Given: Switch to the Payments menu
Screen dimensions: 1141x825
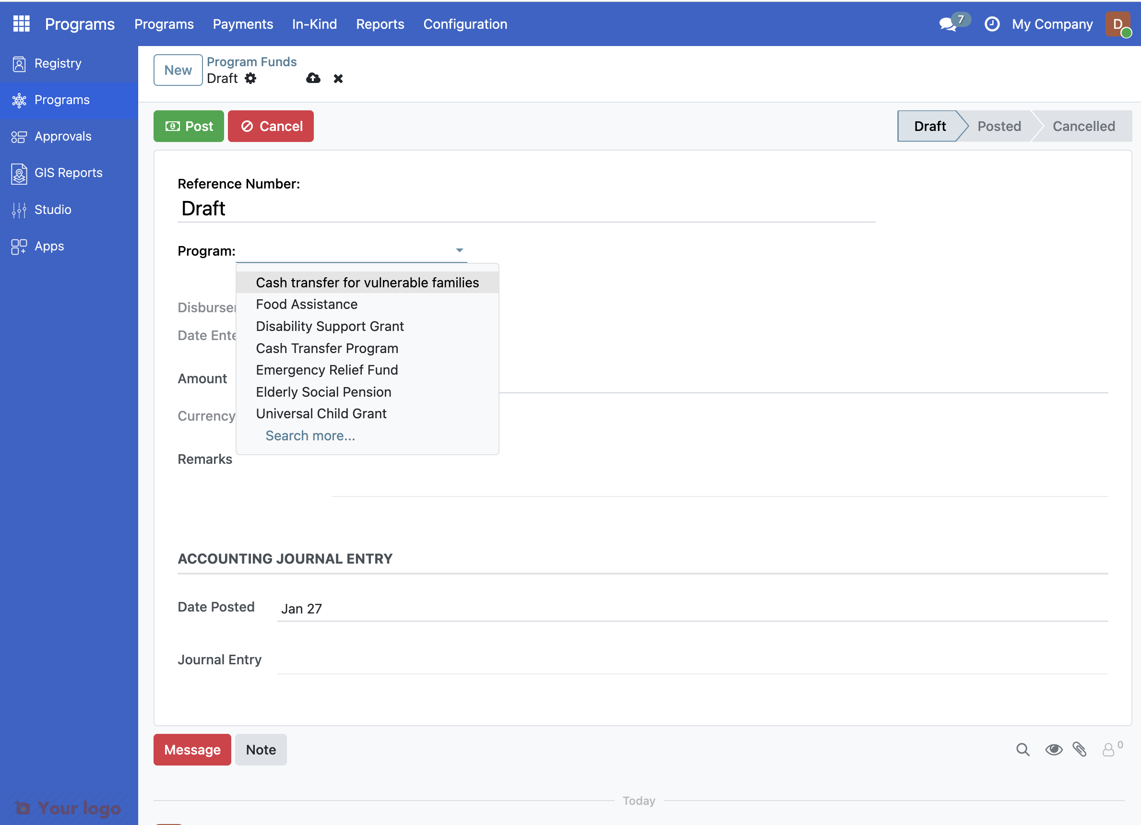Looking at the screenshot, I should pyautogui.click(x=242, y=24).
